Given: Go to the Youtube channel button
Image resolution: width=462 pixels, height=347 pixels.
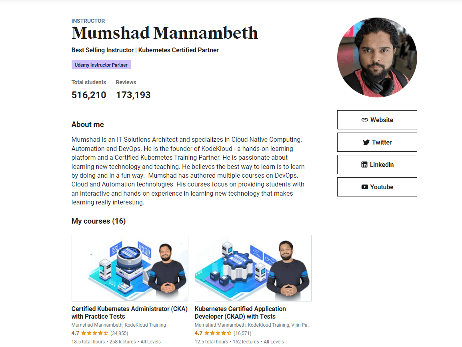Looking at the screenshot, I should 377,187.
